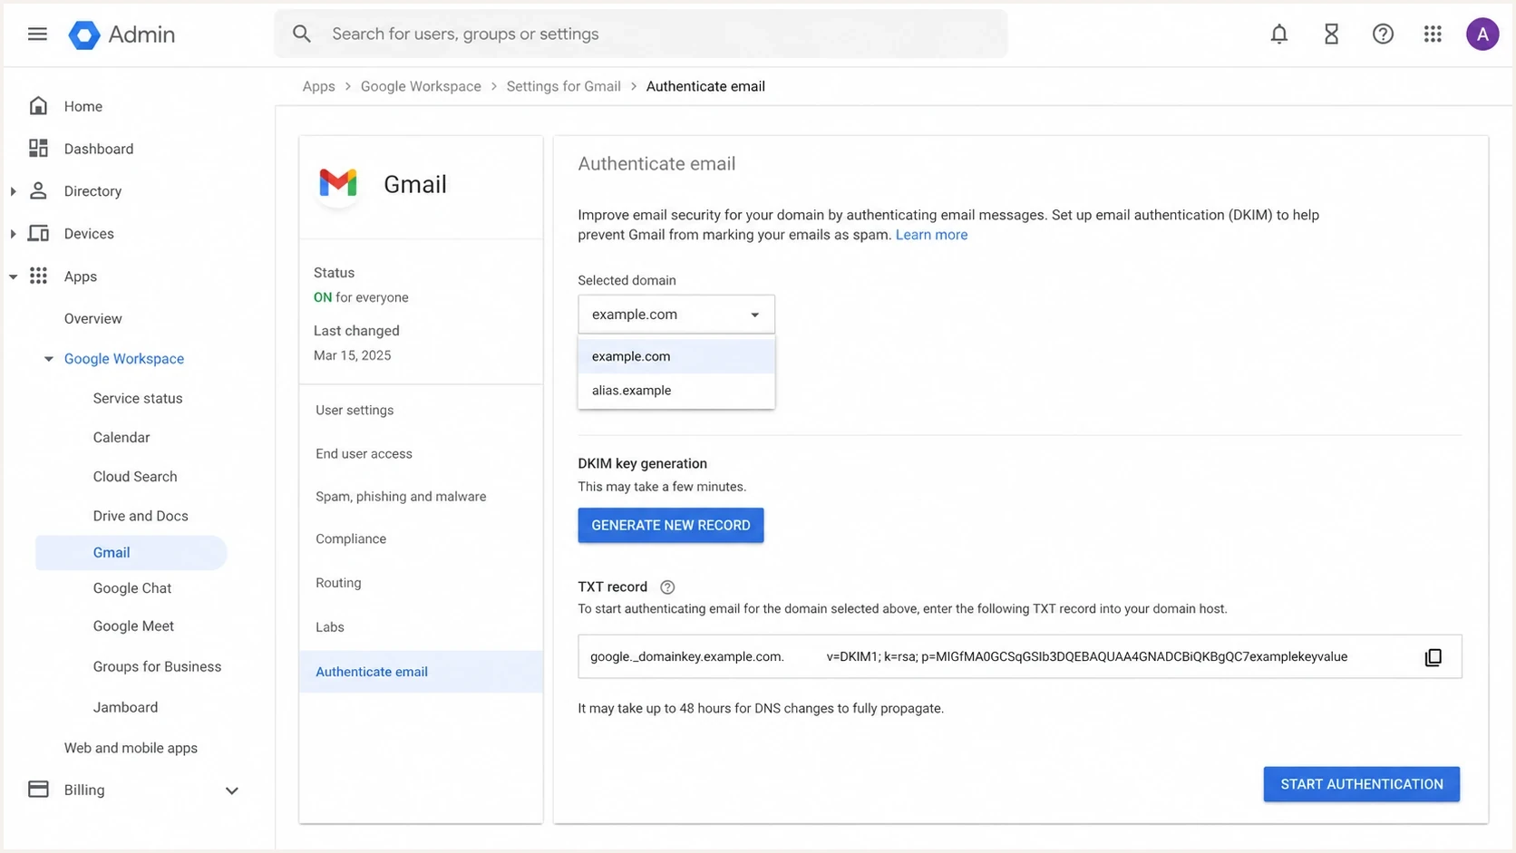Image resolution: width=1516 pixels, height=853 pixels.
Task: Open TXT record help tooltip icon
Action: [667, 586]
